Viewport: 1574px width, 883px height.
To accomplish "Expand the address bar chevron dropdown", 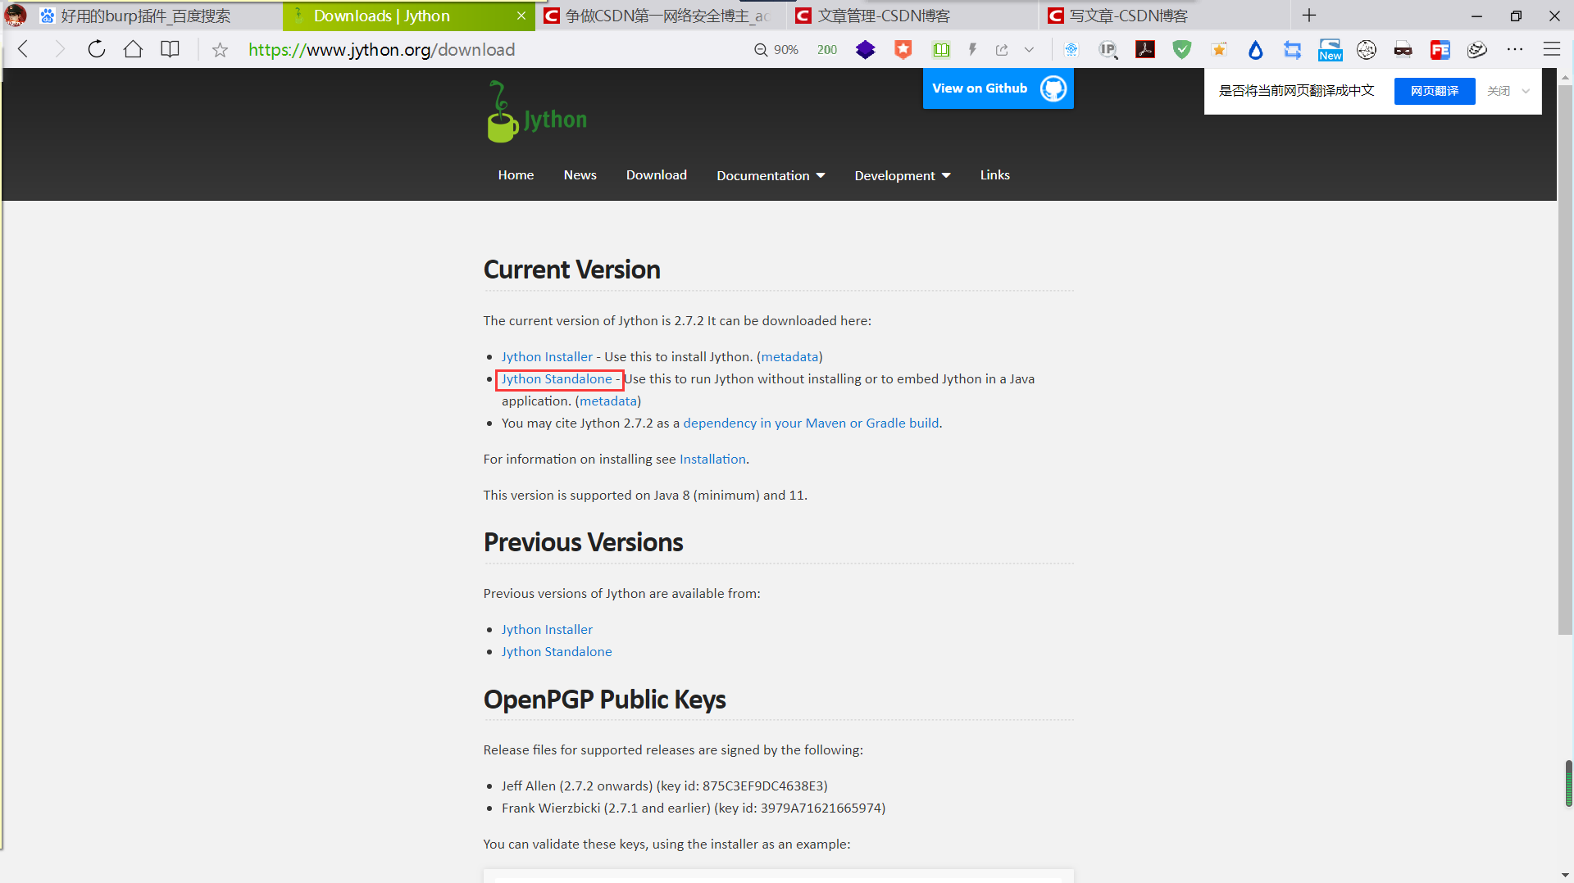I will [1029, 50].
